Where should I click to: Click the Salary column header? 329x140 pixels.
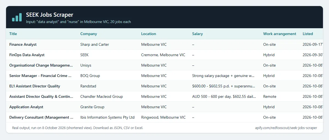pos(197,34)
